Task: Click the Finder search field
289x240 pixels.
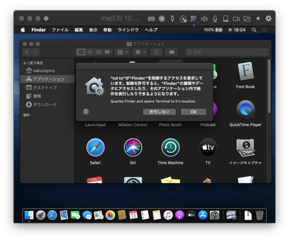Action: coord(227,52)
